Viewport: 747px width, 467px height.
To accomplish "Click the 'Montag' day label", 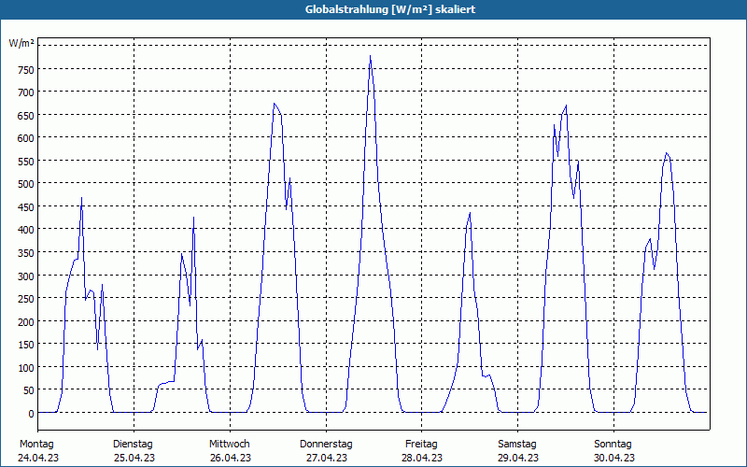I will 36,445.
